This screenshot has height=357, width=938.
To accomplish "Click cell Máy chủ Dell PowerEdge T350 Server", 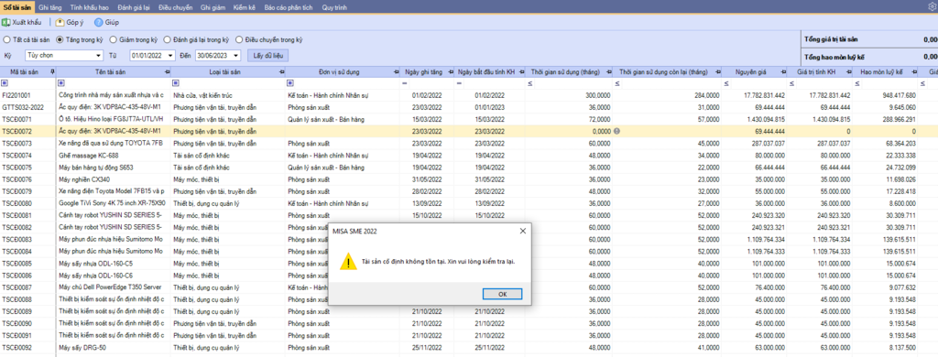I will point(114,287).
